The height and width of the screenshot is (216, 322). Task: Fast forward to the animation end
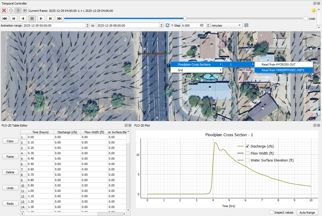pos(59,18)
